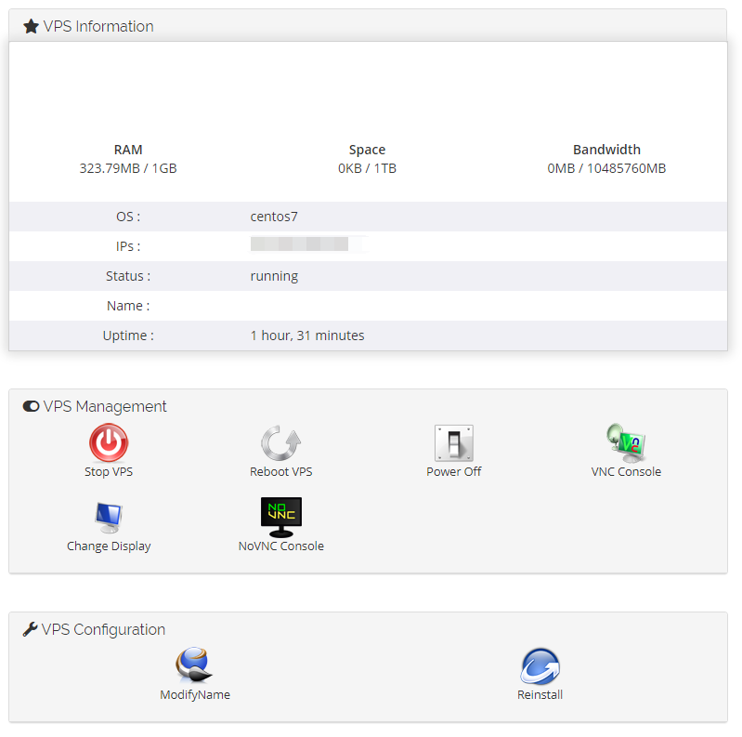Click the Power Off switch icon
742x737 pixels.
pos(454,443)
